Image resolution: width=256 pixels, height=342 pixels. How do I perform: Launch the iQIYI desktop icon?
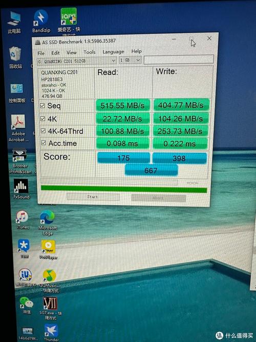pyautogui.click(x=69, y=20)
